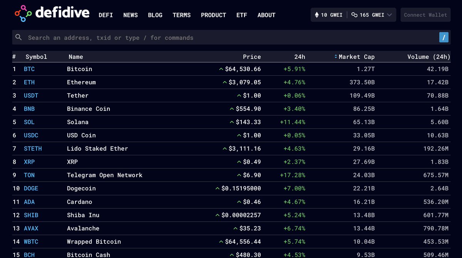The height and width of the screenshot is (258, 462).
Task: Open the ADA symbol link
Action: pyautogui.click(x=29, y=202)
